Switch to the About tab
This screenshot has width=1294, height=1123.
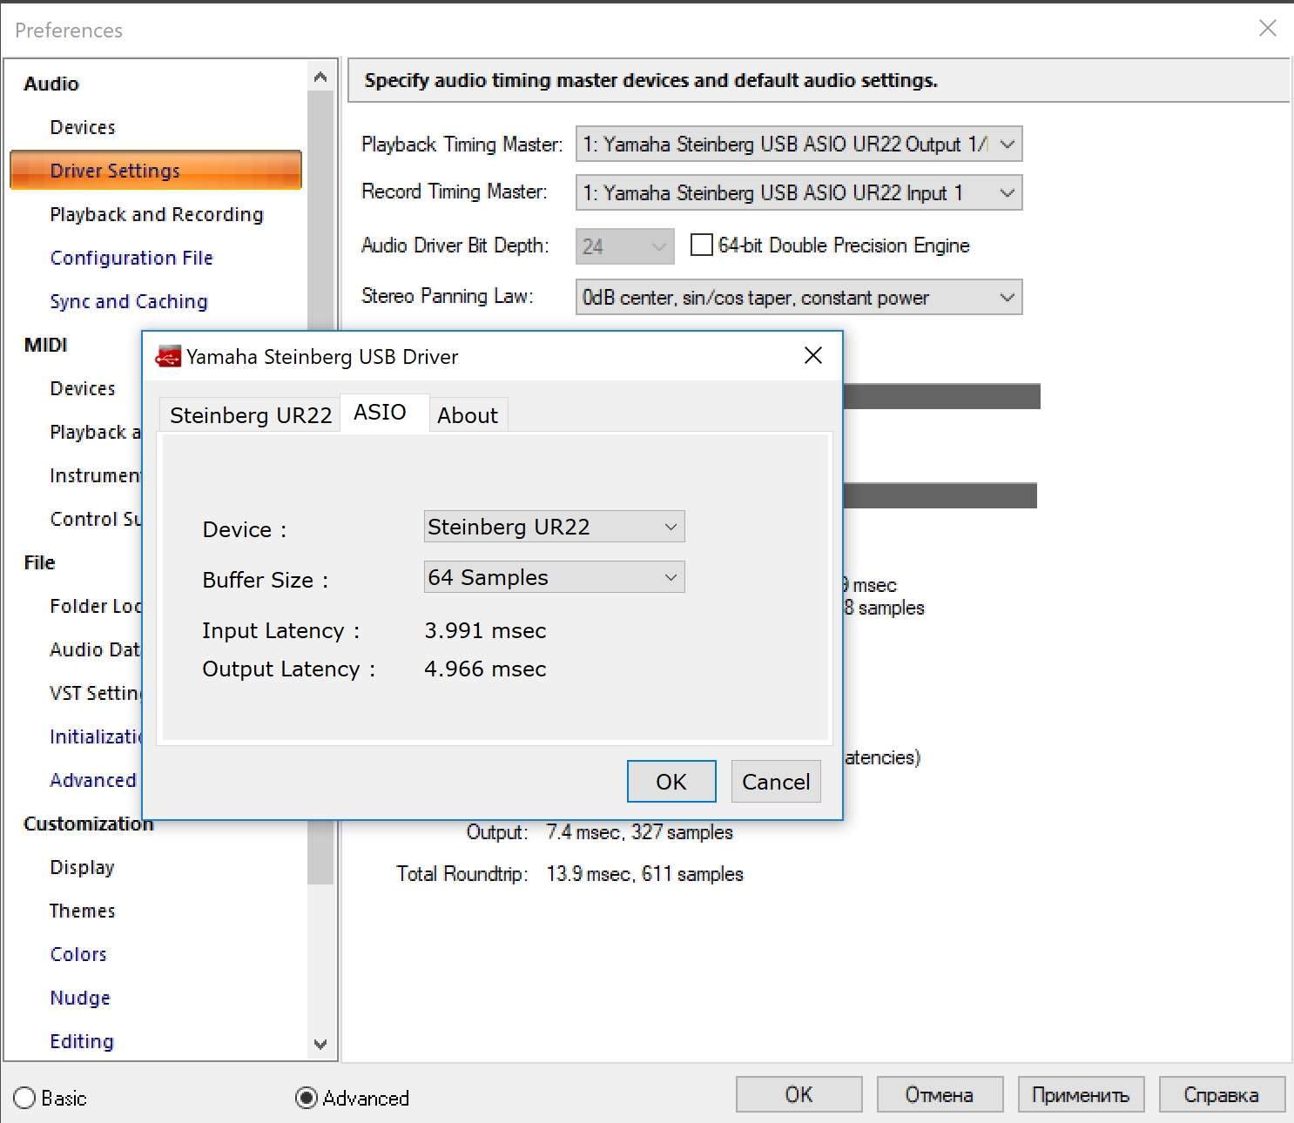tap(468, 415)
